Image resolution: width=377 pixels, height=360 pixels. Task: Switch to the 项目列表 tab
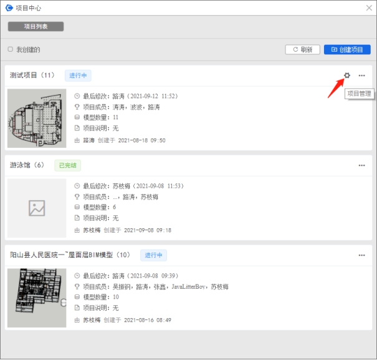[x=36, y=27]
